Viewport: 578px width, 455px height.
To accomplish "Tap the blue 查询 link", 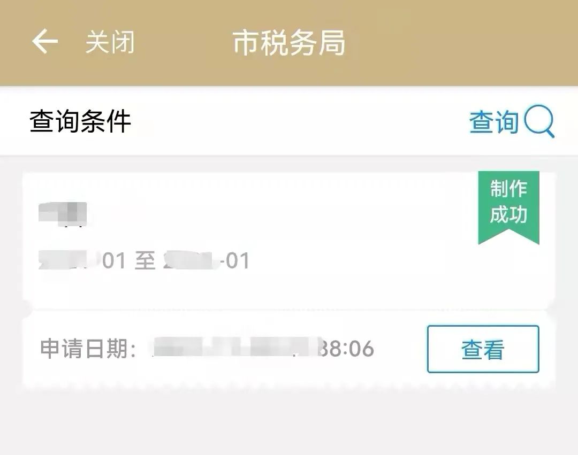I will click(x=494, y=122).
